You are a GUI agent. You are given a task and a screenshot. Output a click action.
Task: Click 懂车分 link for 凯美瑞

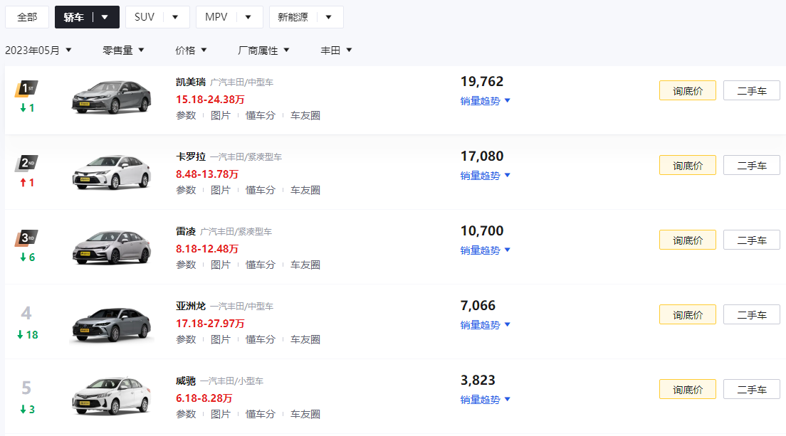[x=261, y=116]
